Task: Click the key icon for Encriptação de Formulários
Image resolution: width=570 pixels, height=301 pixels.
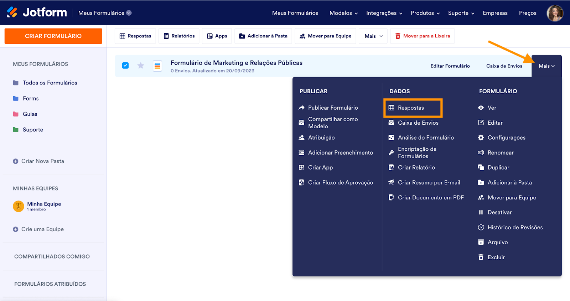Action: (391, 152)
